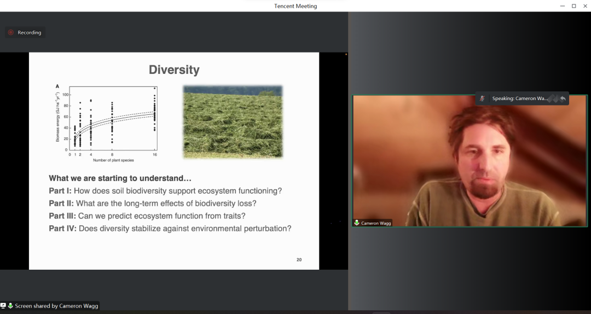Click the 'Part I' soil biodiversity line
Image resolution: width=591 pixels, height=314 pixels.
[165, 191]
